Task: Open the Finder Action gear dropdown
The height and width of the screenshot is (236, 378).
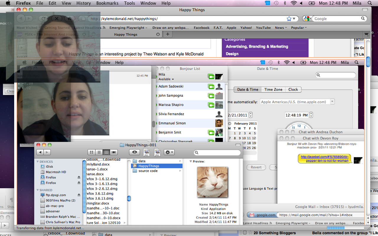Action: 169,152
